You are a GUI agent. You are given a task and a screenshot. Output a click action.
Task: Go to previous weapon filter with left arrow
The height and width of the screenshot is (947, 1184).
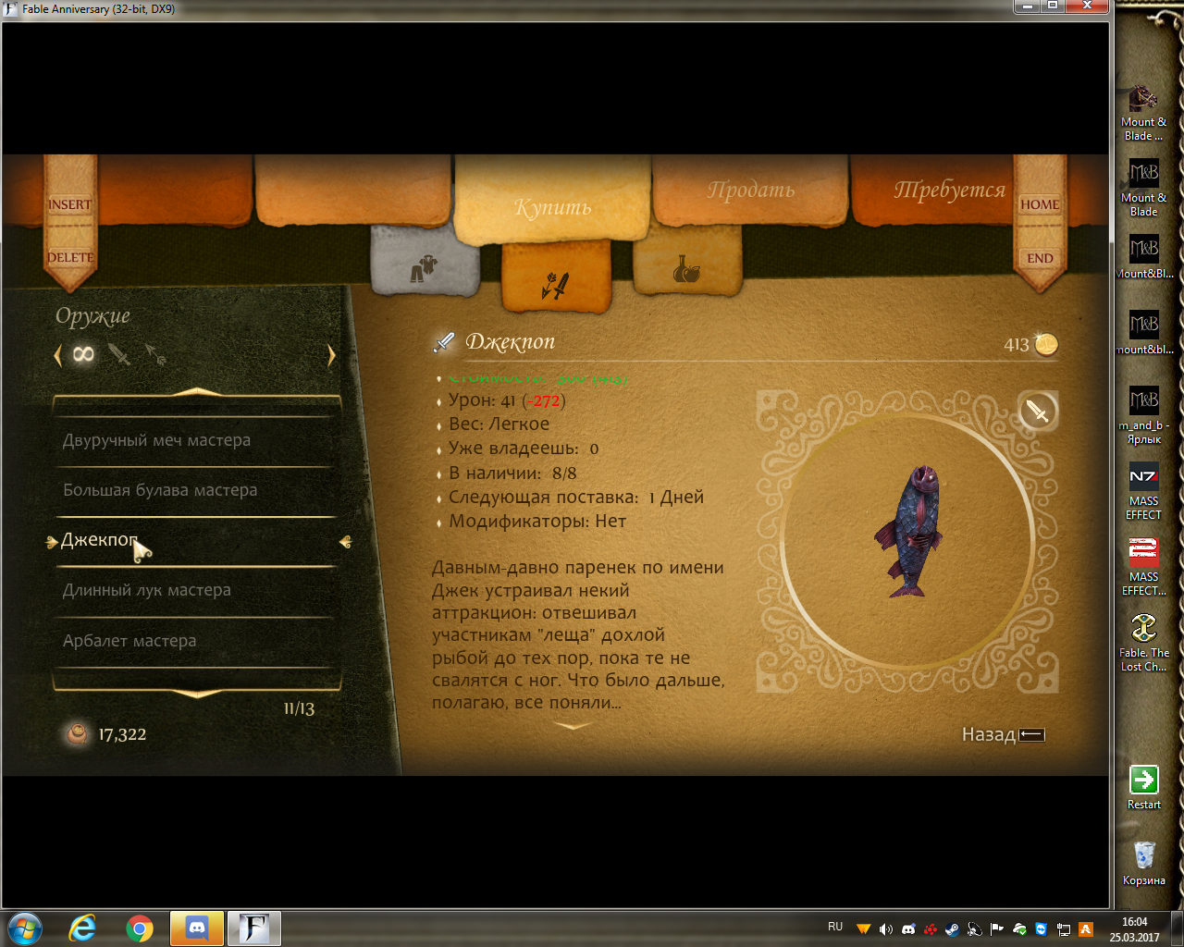pos(57,355)
